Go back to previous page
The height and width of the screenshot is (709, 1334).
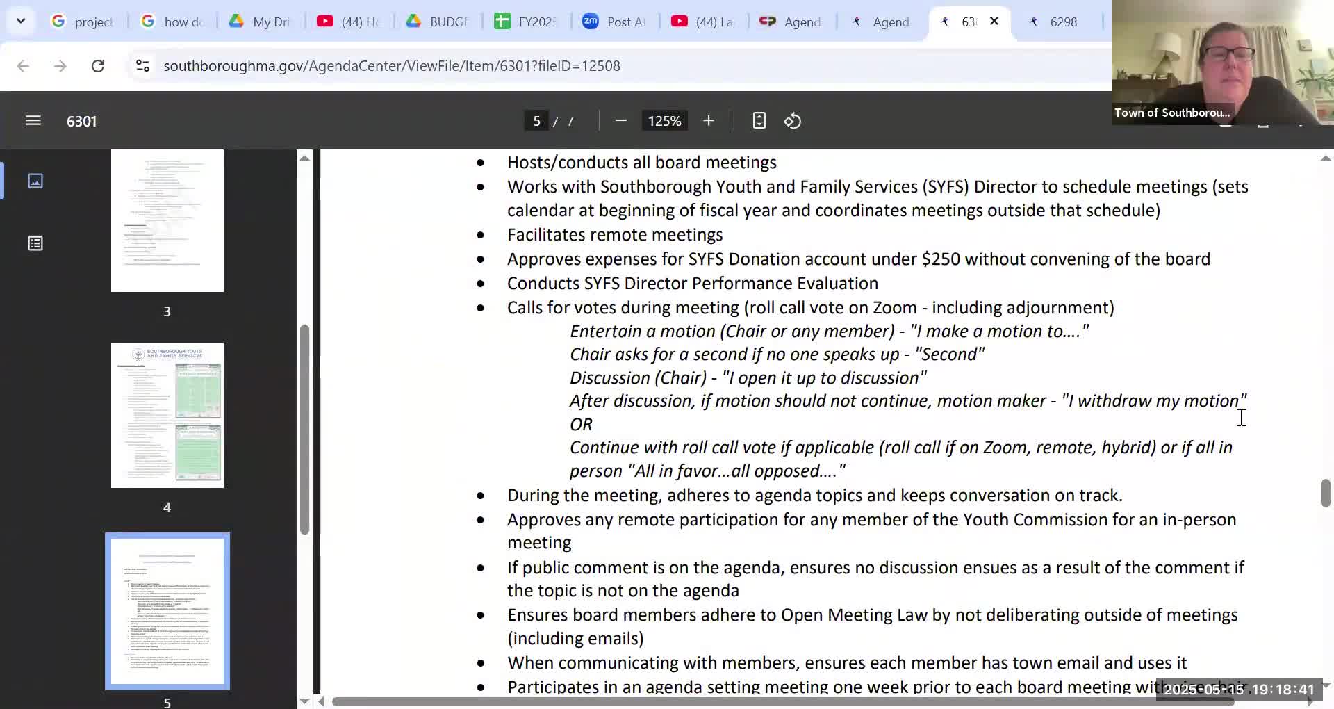tap(23, 66)
